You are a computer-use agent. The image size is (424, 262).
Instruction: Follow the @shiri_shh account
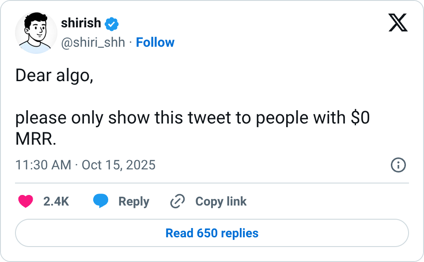coord(155,42)
